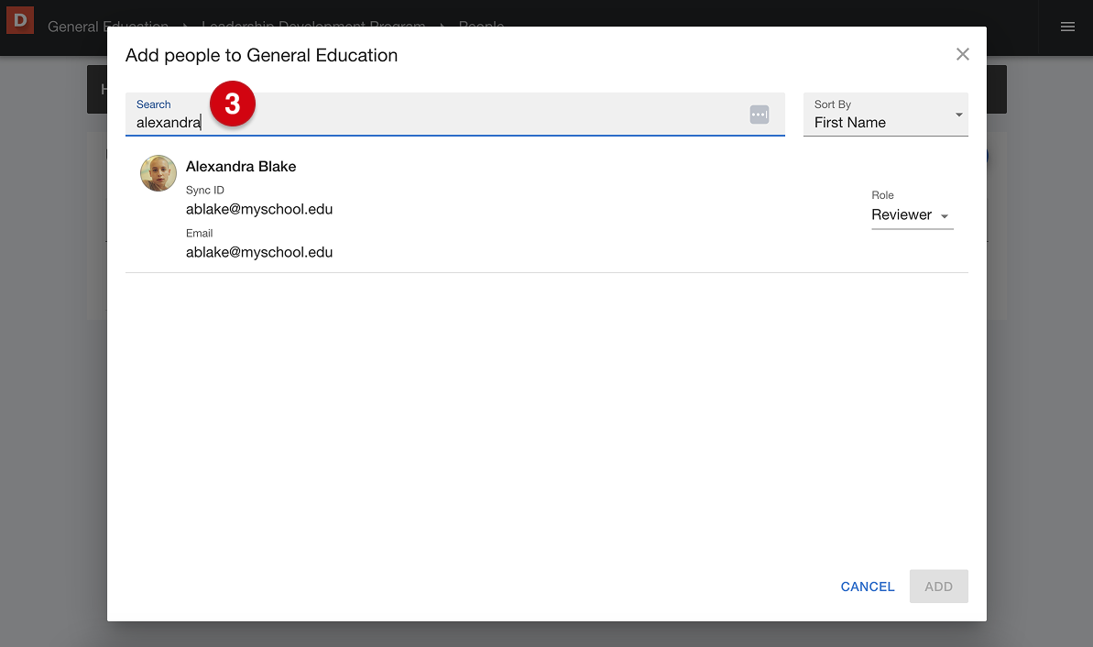Click the search field containing alexandra
The height and width of the screenshot is (647, 1093).
[455, 115]
